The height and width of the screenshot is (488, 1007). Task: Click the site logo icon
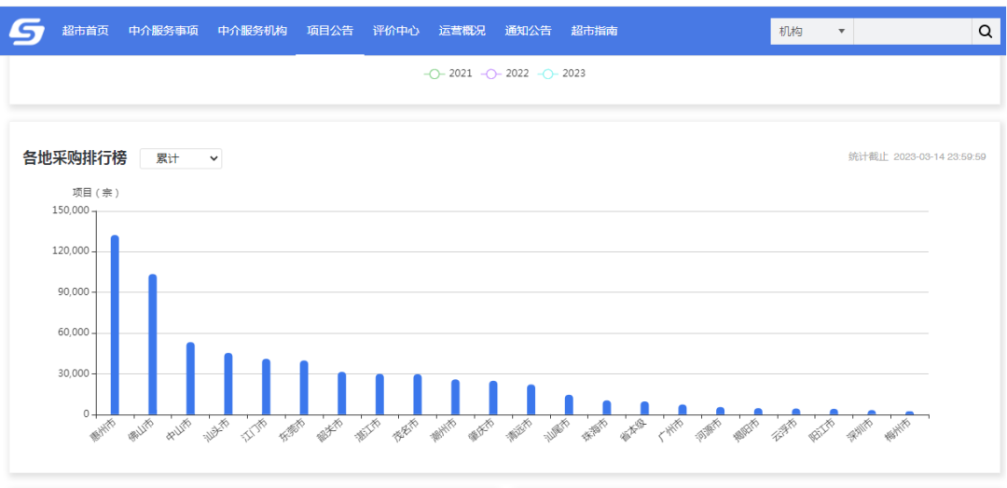[x=27, y=31]
